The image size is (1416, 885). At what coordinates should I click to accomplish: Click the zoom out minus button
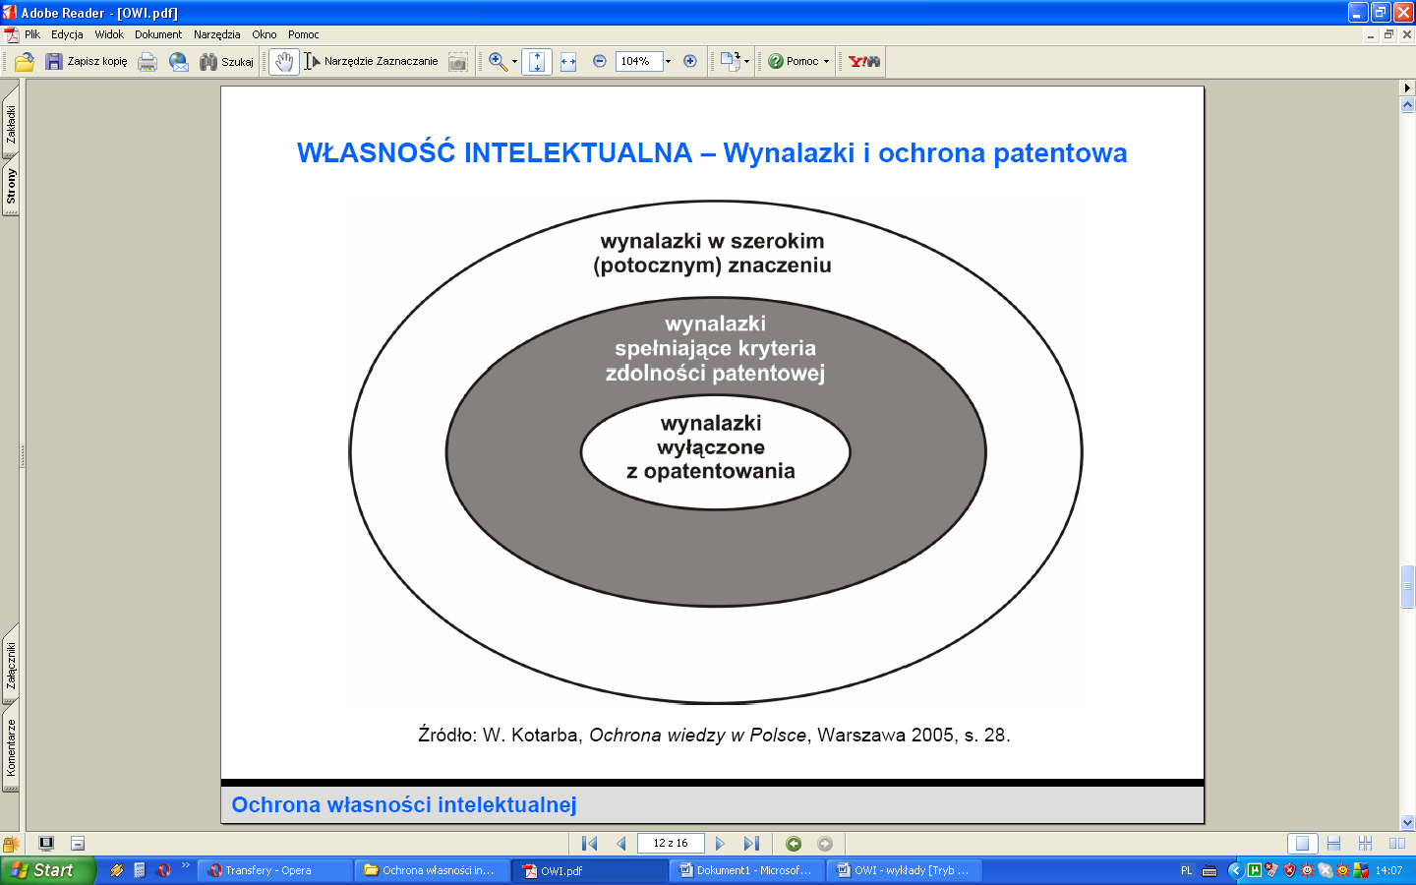click(x=600, y=61)
